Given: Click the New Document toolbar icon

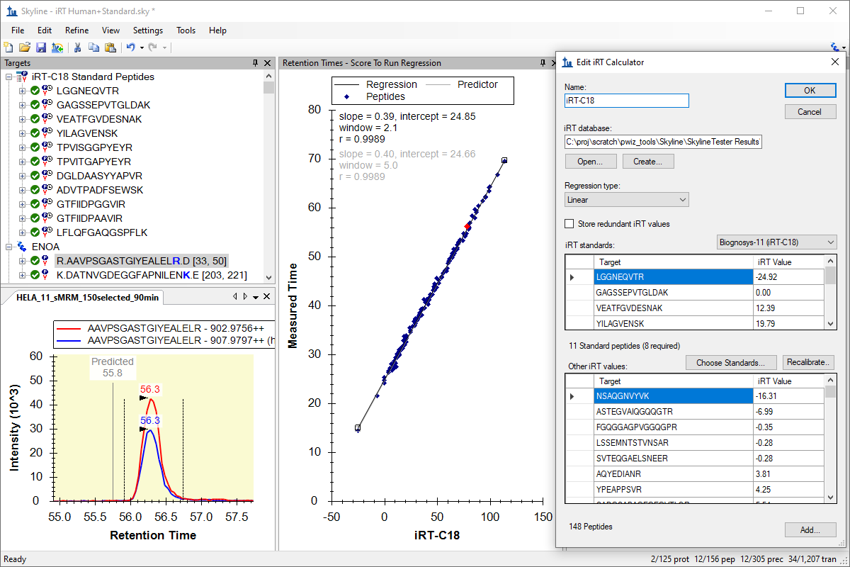Looking at the screenshot, I should [8, 47].
